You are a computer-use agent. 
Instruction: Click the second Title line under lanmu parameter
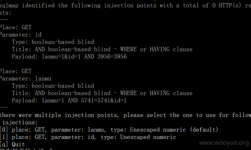(x=102, y=93)
